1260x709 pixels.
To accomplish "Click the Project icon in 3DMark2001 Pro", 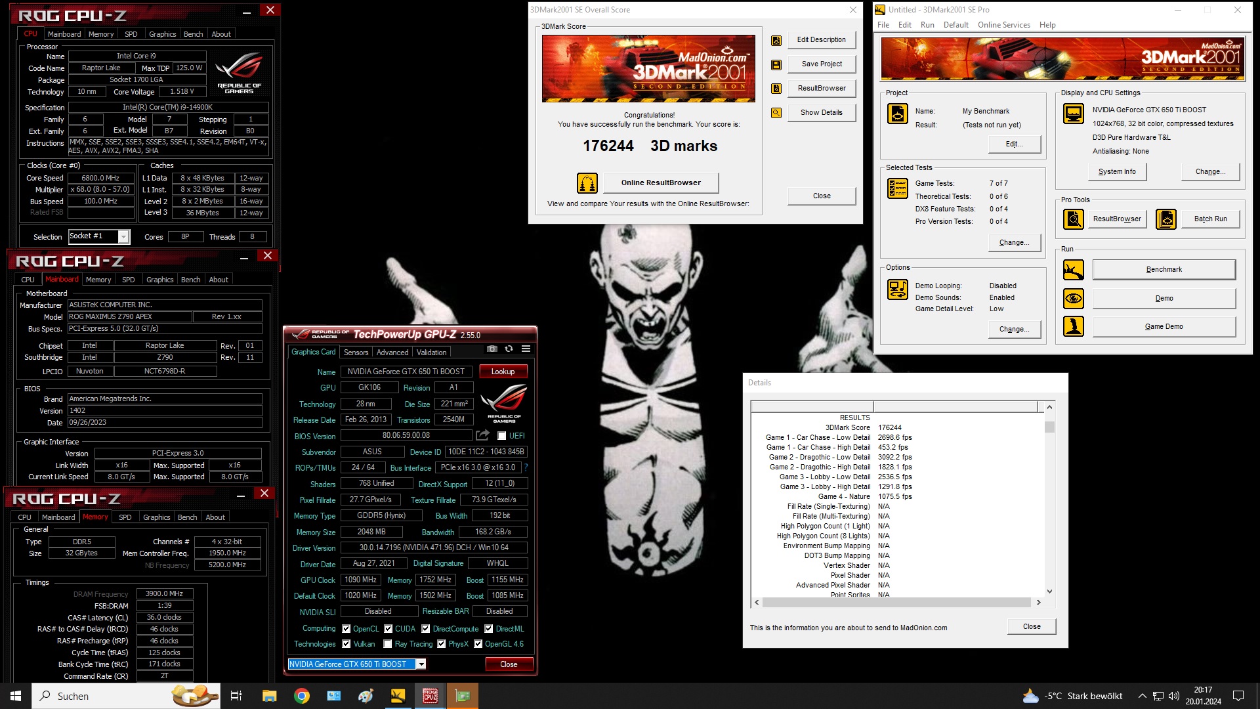I will pyautogui.click(x=898, y=114).
